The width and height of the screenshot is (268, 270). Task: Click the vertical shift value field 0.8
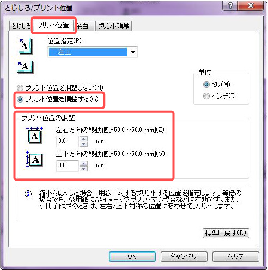pos(68,165)
